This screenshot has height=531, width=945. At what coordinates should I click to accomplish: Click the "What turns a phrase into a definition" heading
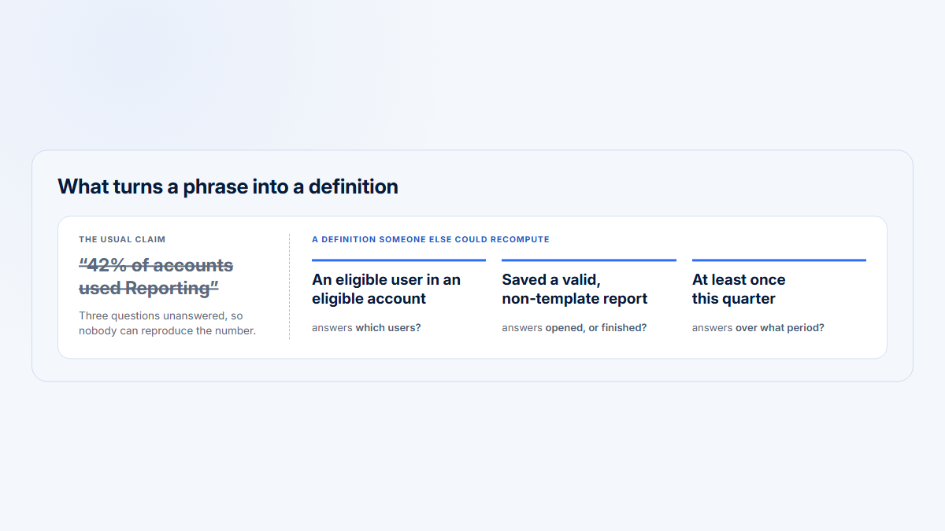[228, 186]
